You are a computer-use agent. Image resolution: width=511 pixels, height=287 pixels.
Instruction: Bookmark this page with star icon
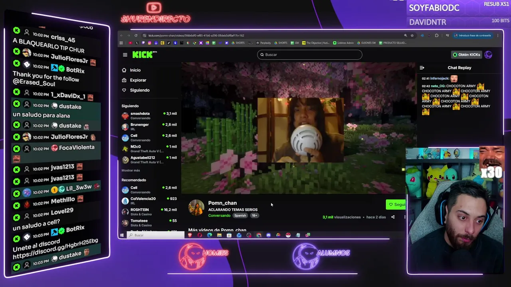[412, 35]
